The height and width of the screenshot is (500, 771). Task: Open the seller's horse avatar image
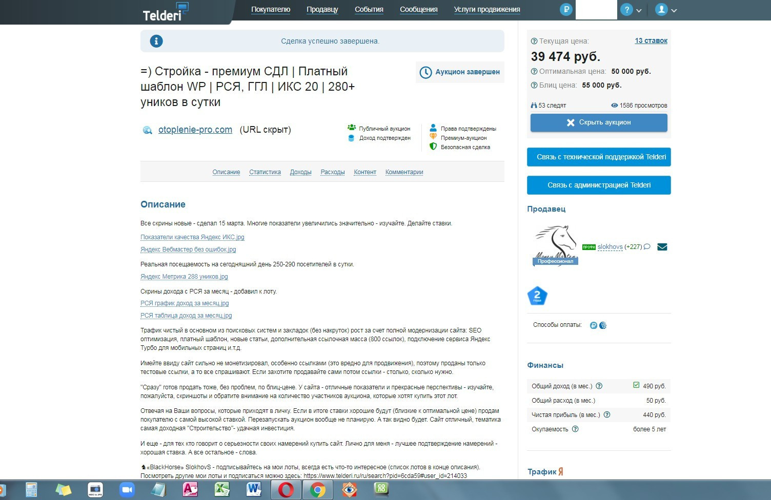[555, 245]
